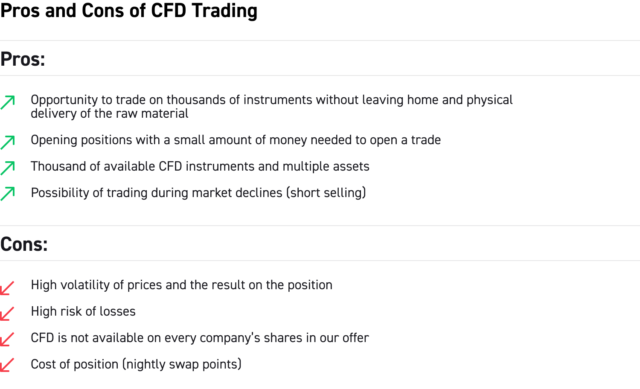Click 'Opening positions with a small amount' text
The image size is (640, 389).
[x=236, y=140]
